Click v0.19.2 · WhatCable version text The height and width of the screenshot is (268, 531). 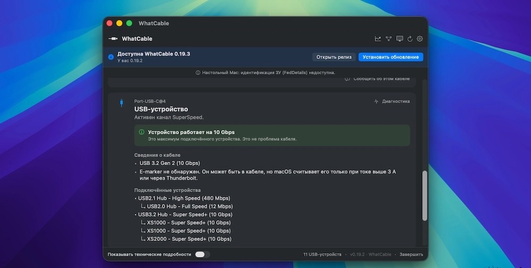[x=371, y=254]
